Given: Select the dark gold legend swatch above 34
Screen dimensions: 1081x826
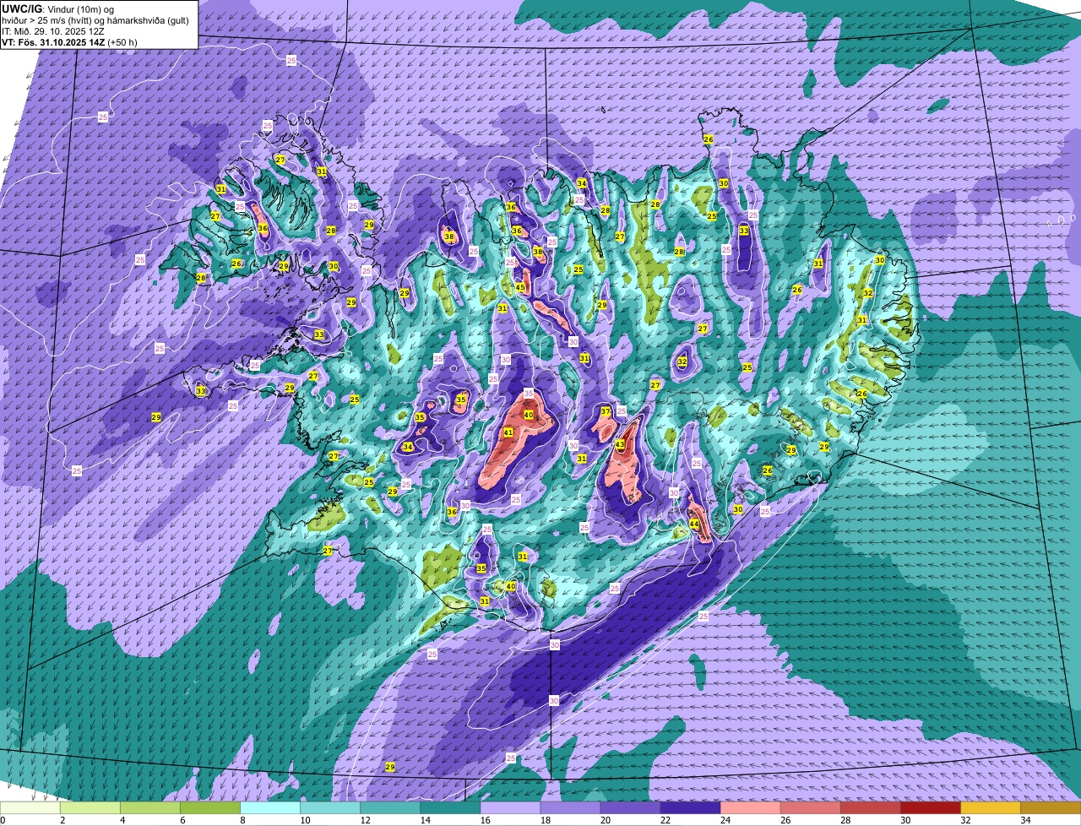Looking at the screenshot, I should click(x=1051, y=808).
